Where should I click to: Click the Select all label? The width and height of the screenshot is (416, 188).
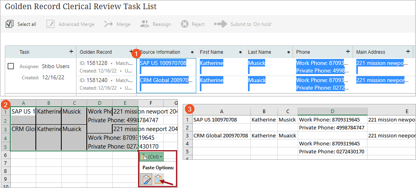[27, 24]
